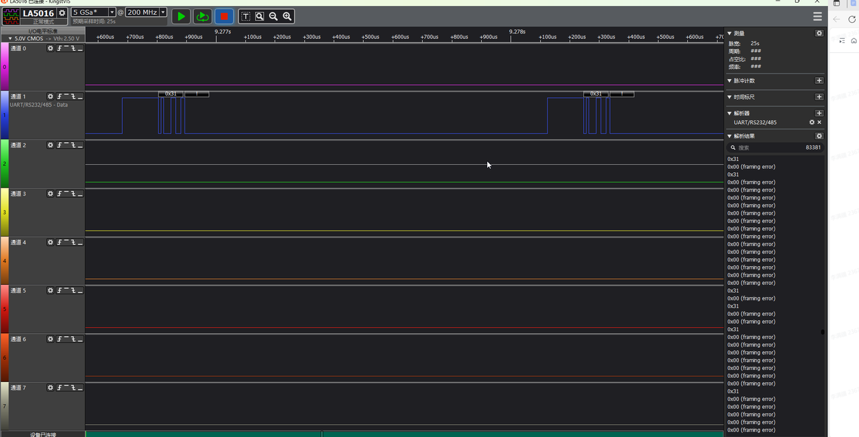Click the zoom-to-fit magnifier icon
Screen dimensions: 859x437
click(x=260, y=16)
